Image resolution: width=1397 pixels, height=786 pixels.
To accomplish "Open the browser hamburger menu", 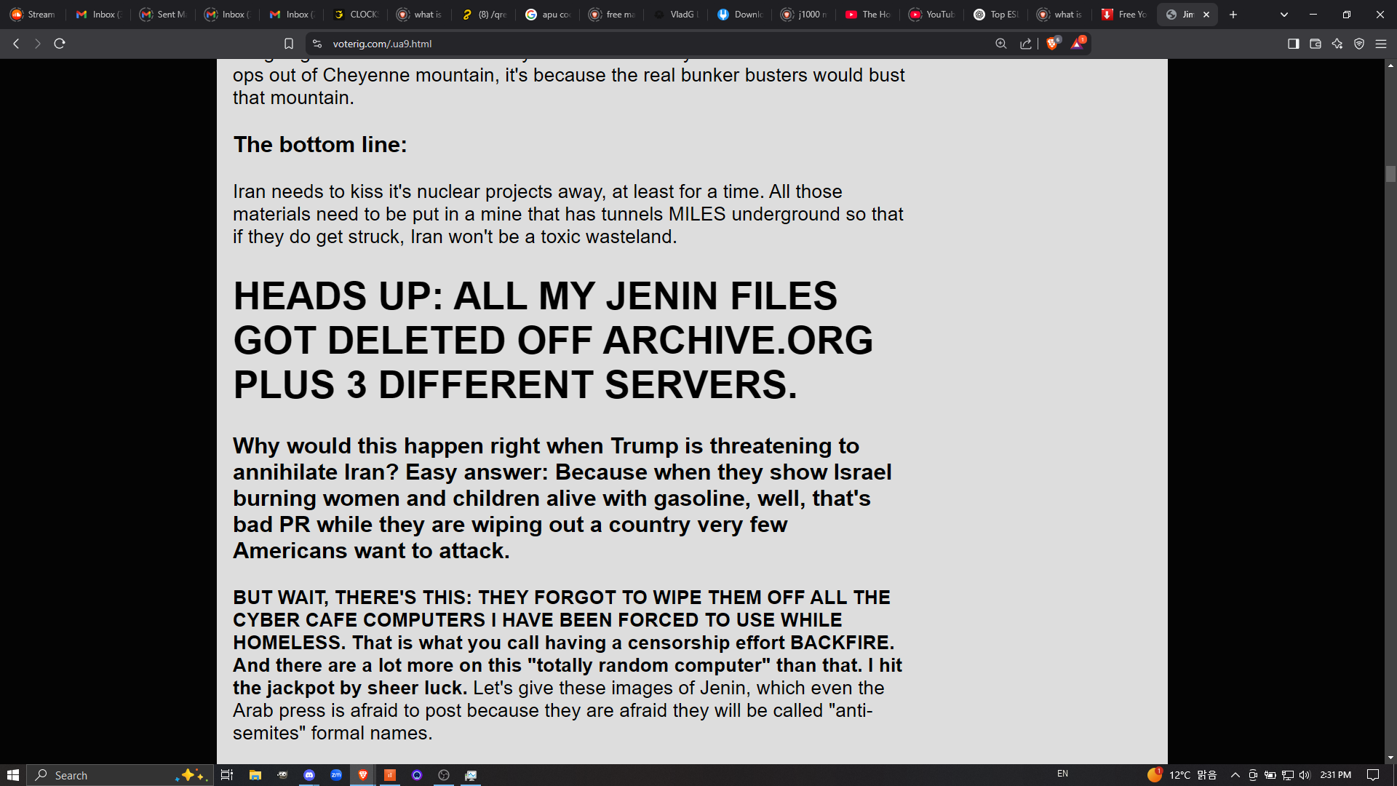I will click(x=1381, y=44).
